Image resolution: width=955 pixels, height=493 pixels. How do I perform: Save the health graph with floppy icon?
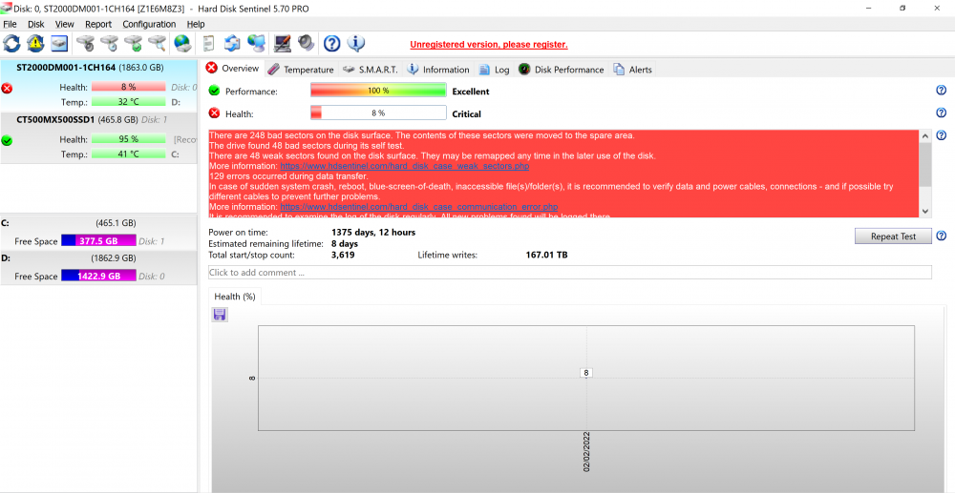pos(220,315)
